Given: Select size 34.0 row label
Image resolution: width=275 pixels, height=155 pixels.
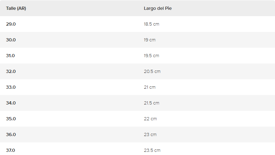Looking at the screenshot, I should pos(11,103).
